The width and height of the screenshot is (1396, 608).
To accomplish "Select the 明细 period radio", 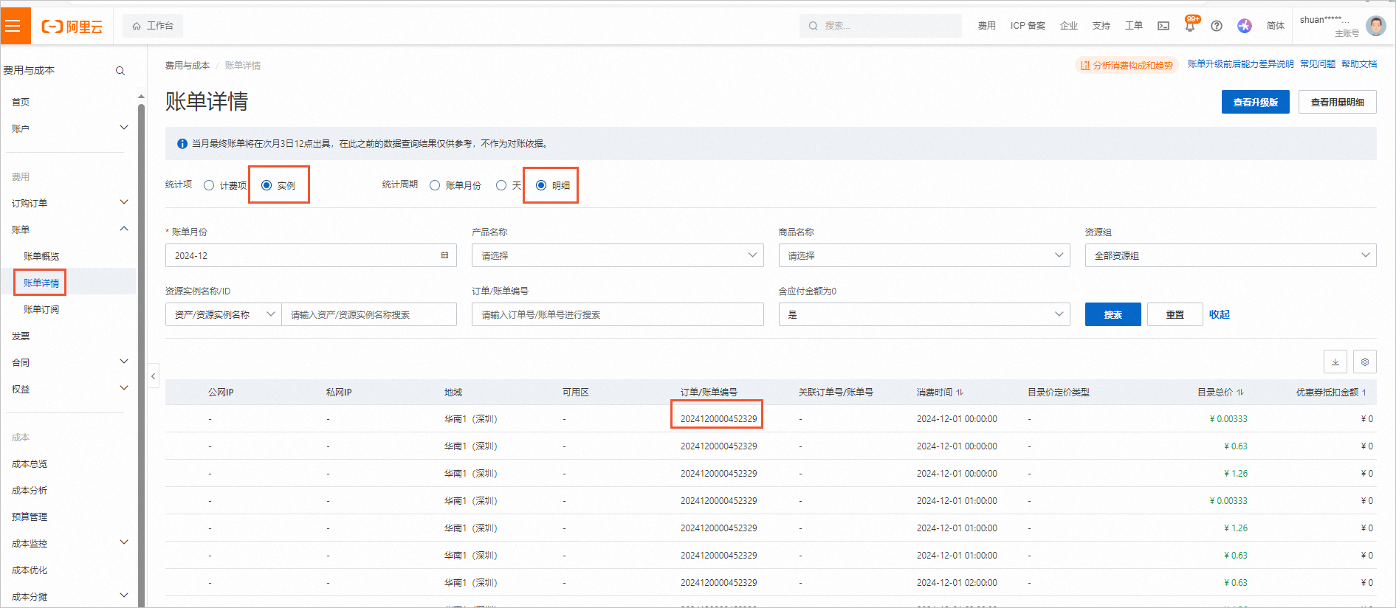I will pyautogui.click(x=541, y=185).
